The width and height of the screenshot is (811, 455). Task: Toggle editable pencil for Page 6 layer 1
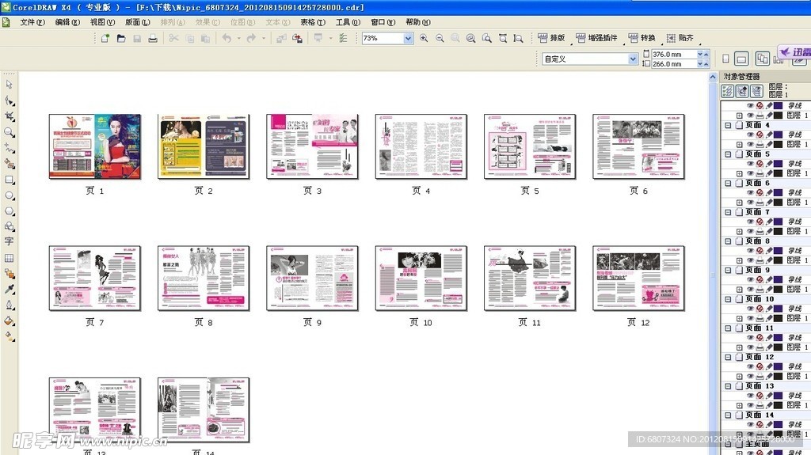coord(769,203)
